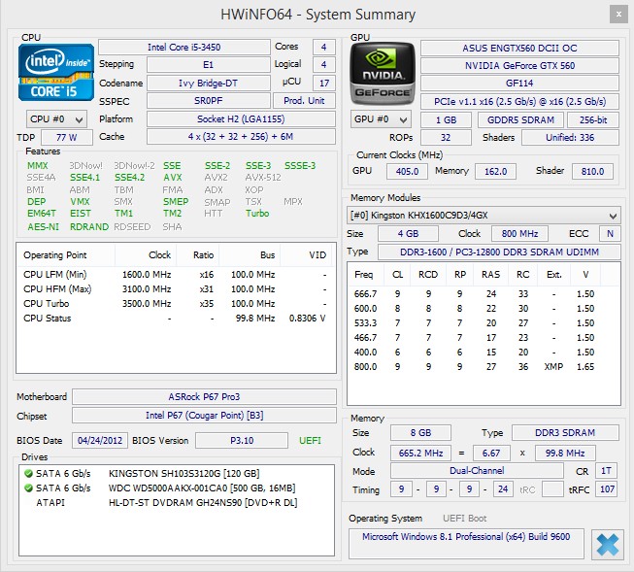Click the CR value 1T field
The image size is (634, 572).
pos(606,471)
